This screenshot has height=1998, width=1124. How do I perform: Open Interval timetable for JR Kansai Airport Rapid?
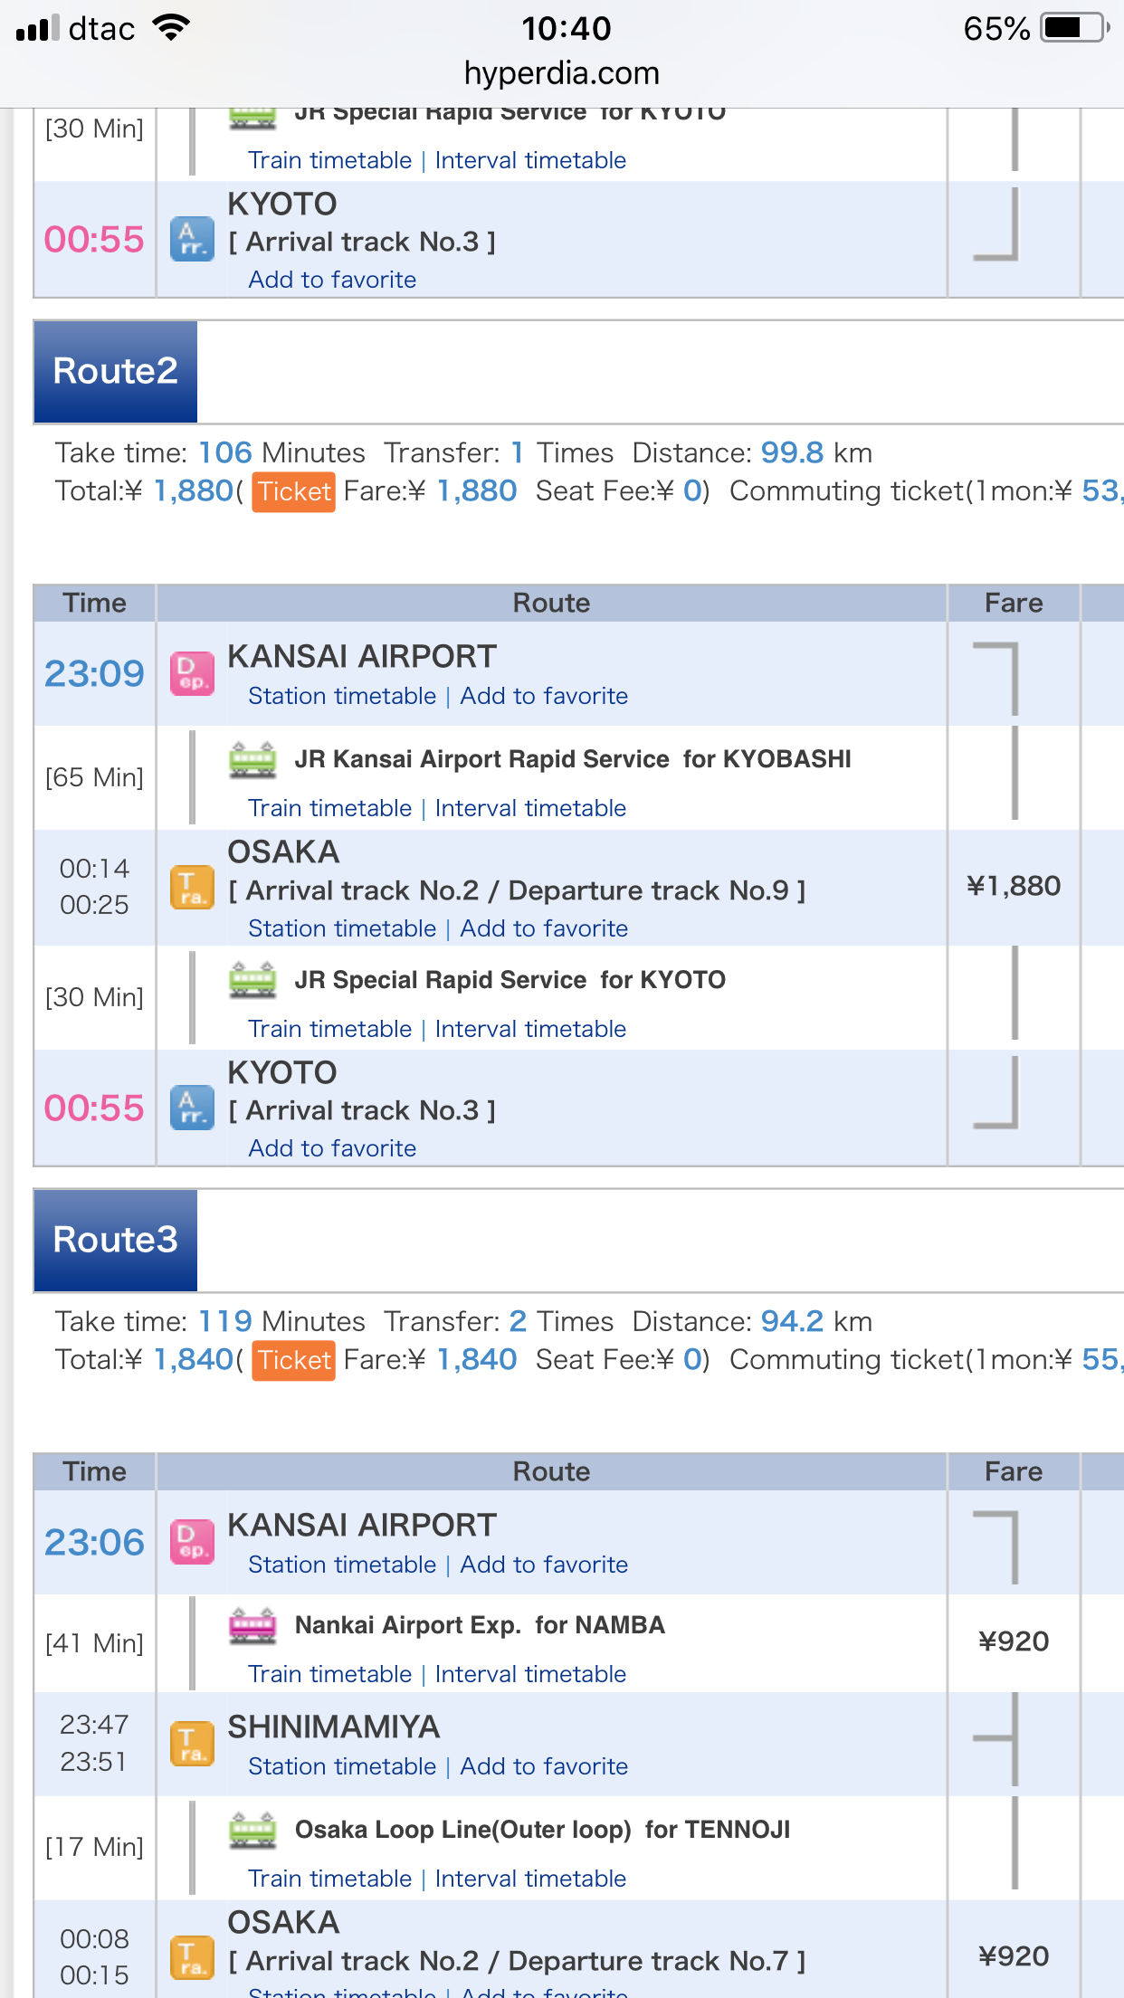530,808
